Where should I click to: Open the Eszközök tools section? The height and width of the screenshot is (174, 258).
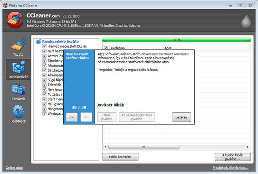18,92
